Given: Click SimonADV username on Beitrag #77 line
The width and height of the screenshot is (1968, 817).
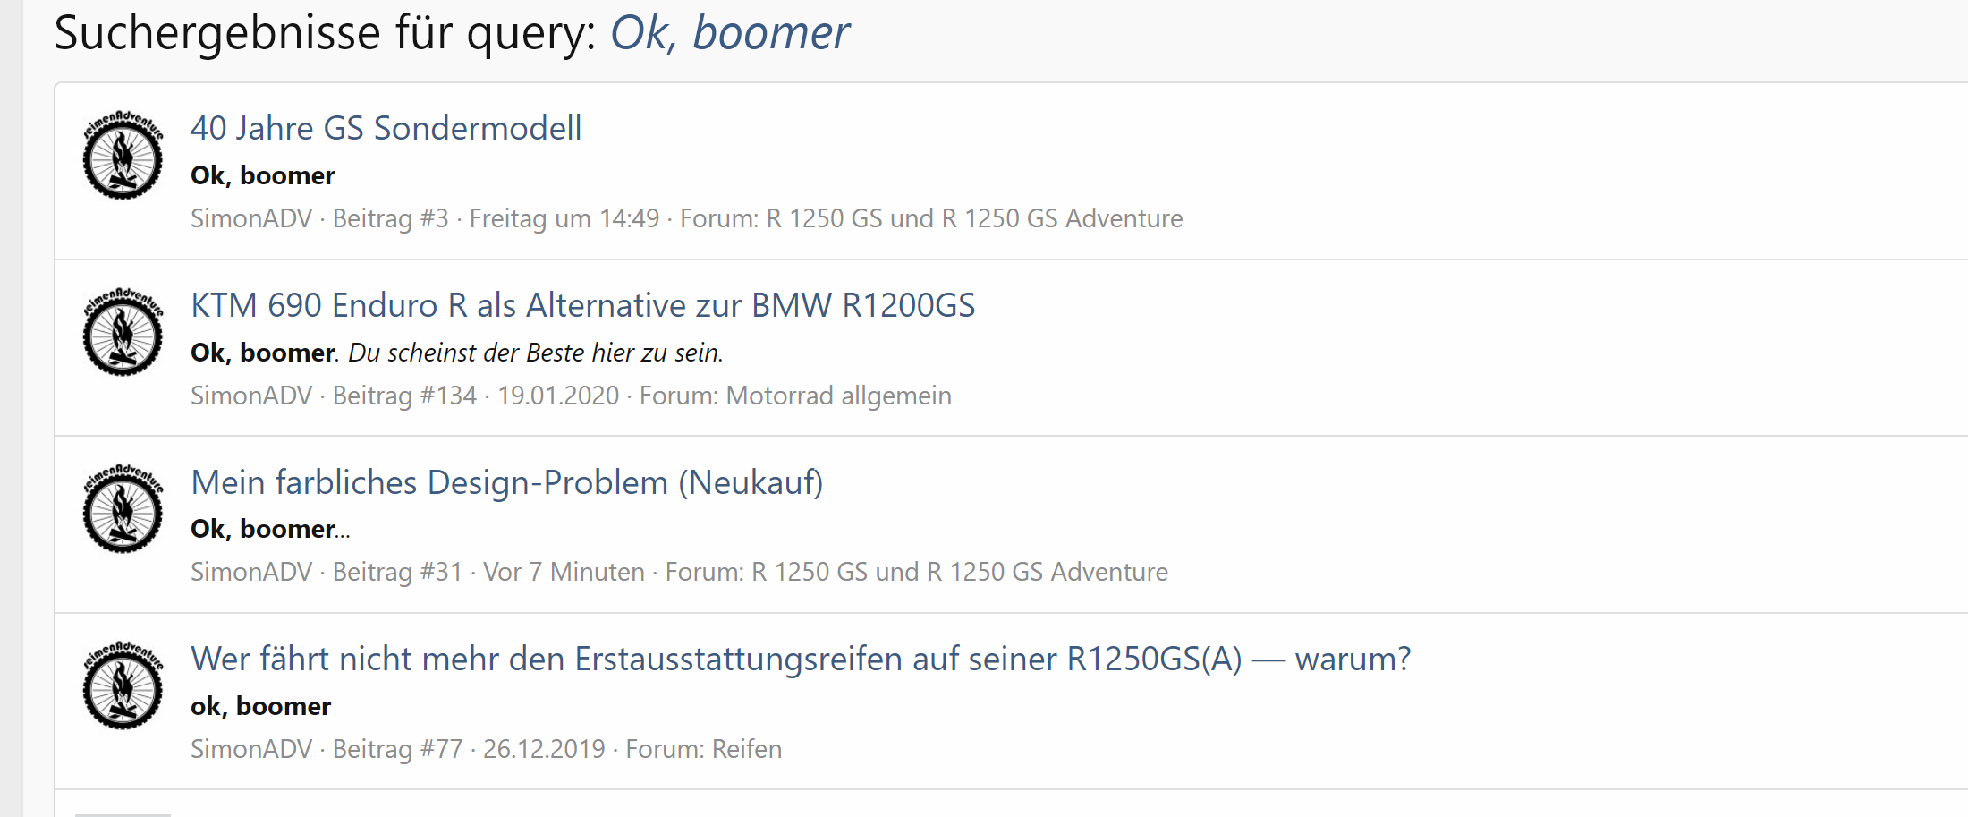Looking at the screenshot, I should 251,749.
